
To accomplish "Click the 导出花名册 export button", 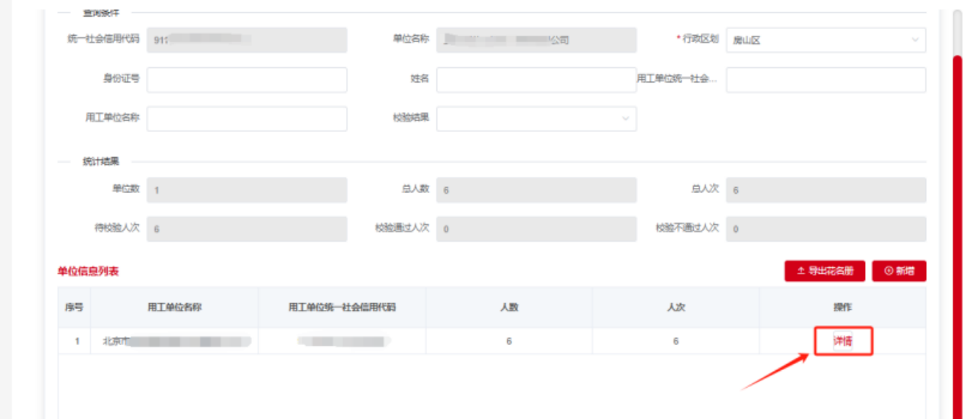I will pos(824,271).
